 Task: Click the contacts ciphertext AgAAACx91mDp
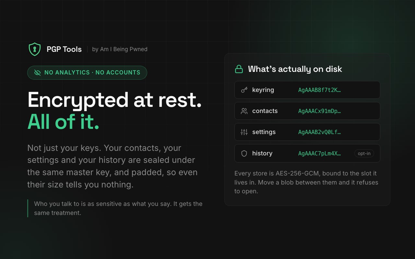point(319,111)
